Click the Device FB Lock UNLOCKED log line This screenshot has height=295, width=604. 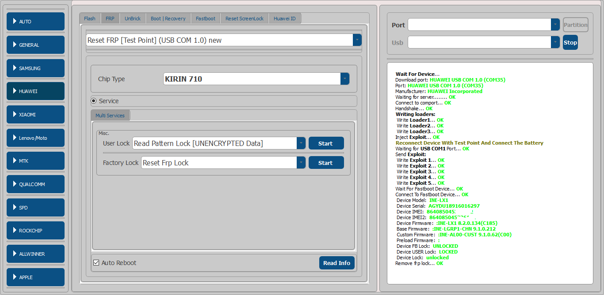(427, 246)
